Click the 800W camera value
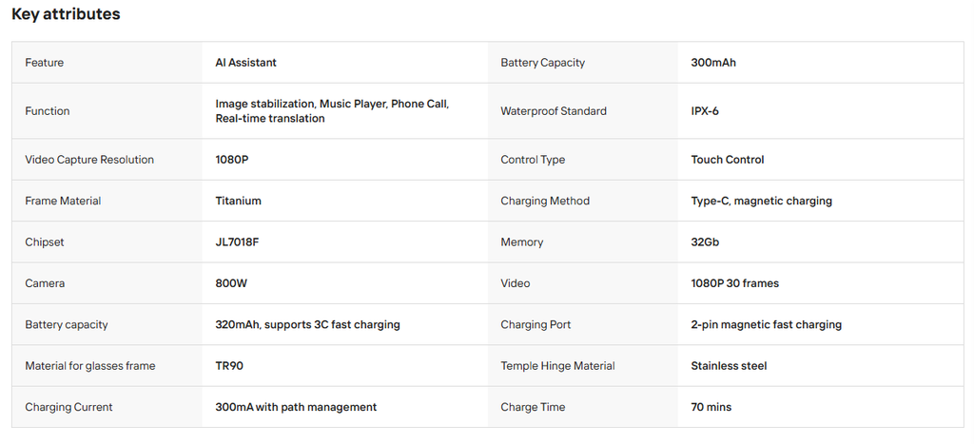 (x=232, y=283)
